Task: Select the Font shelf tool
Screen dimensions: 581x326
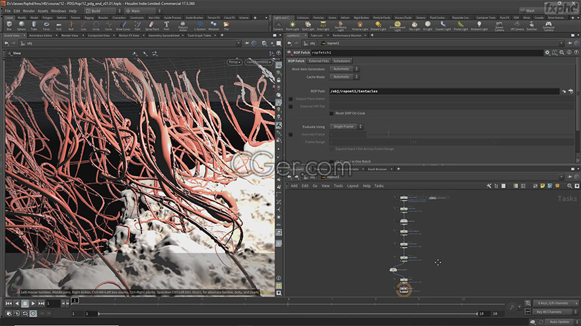Action: click(x=166, y=26)
